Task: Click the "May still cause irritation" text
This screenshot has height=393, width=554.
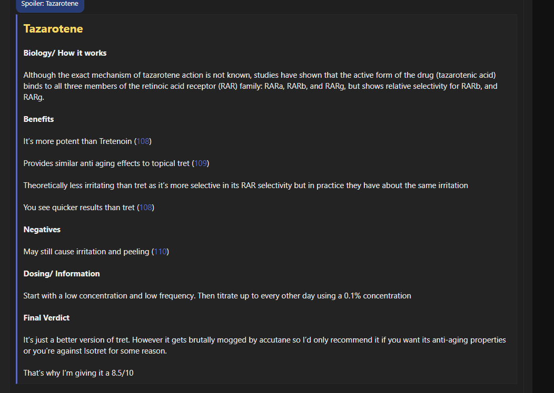Action: [x=86, y=252]
